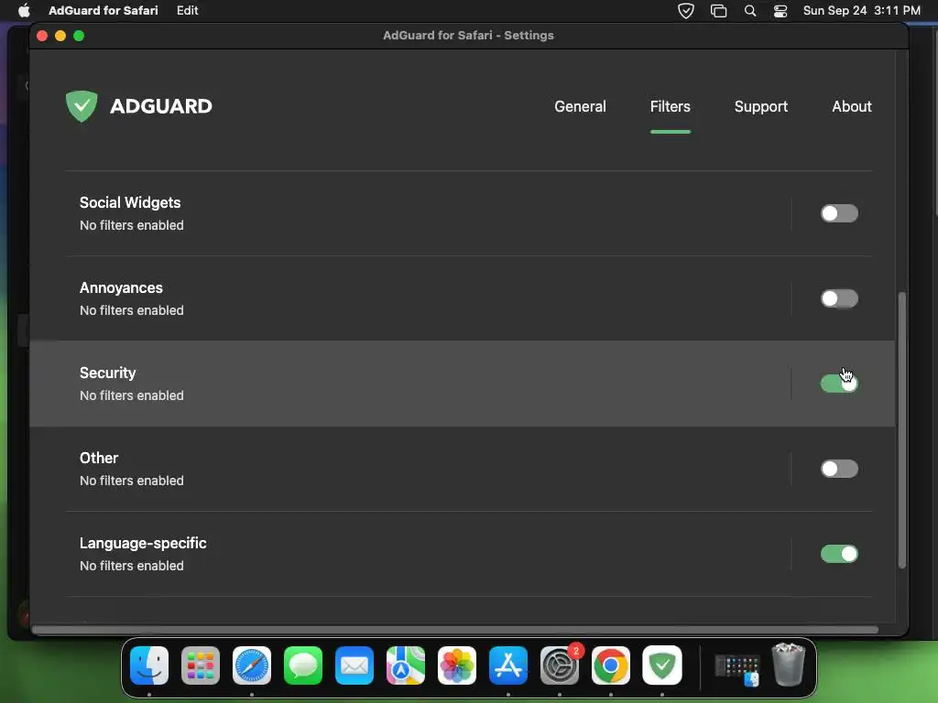Switch to the General tab
The image size is (938, 703).
[580, 106]
